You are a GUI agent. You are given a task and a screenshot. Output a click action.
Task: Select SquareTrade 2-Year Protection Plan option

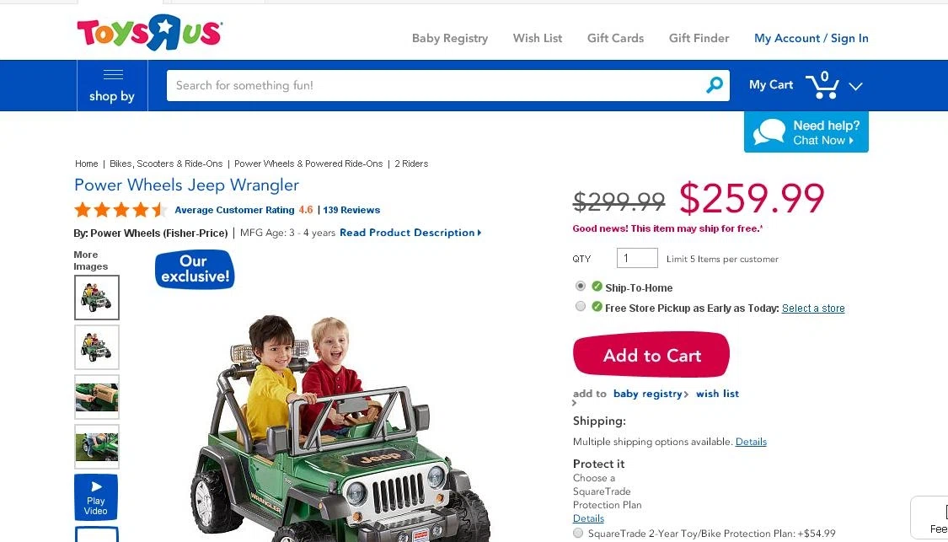(x=578, y=533)
